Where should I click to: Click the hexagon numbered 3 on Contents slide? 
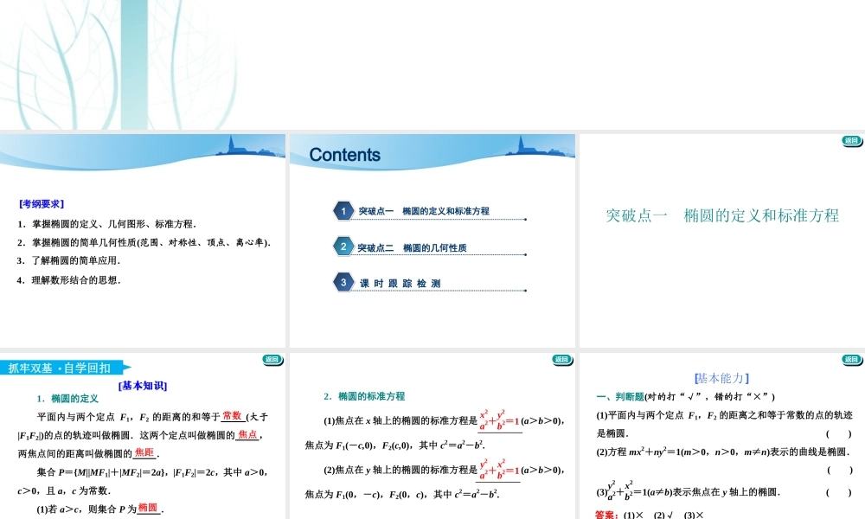(343, 282)
